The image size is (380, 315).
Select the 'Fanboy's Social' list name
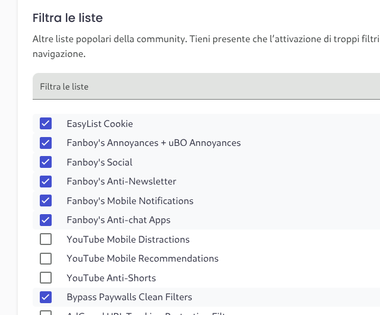99,163
